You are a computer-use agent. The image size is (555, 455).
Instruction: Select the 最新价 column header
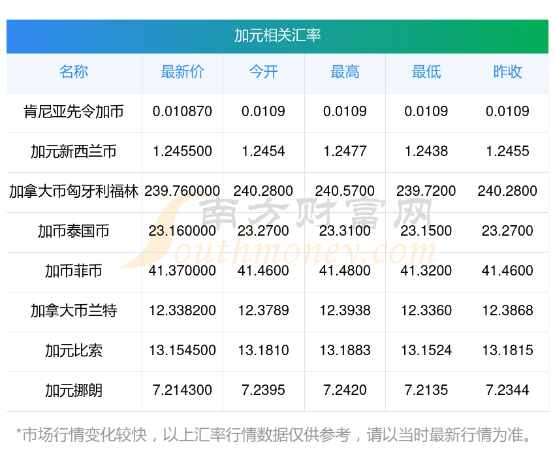[x=182, y=72]
